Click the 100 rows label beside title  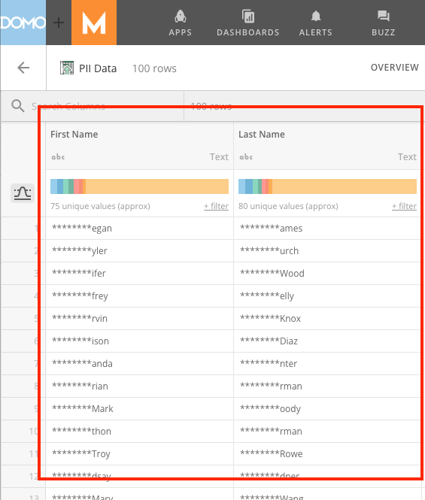click(154, 68)
